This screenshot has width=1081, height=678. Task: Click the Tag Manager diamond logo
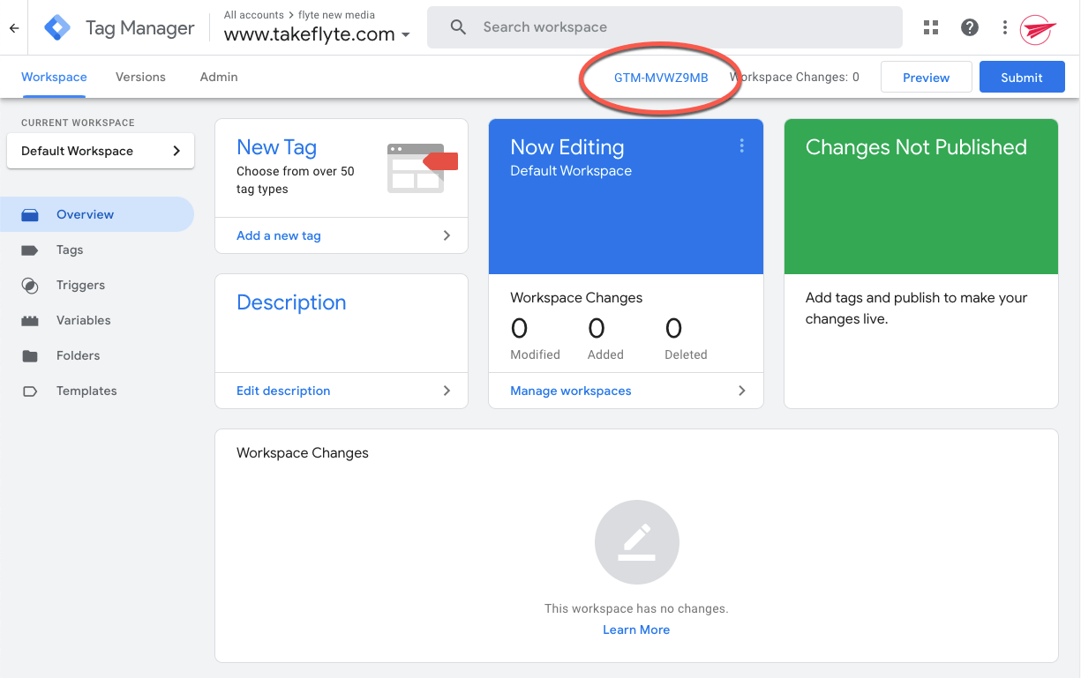coord(56,27)
